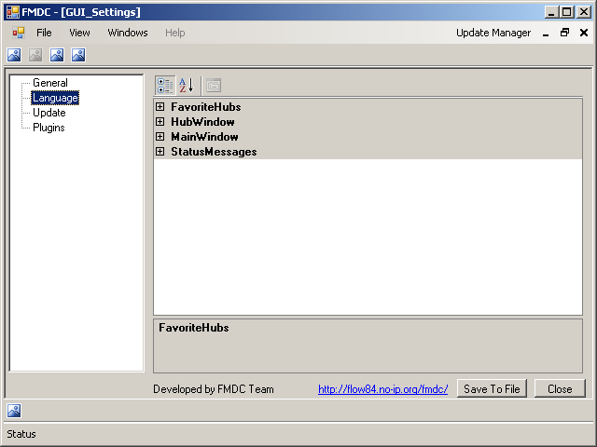Click the Close button
Image resolution: width=597 pixels, height=447 pixels.
560,389
